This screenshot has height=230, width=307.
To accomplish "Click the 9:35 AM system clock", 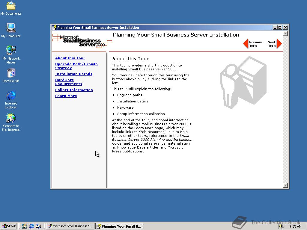I will point(295,226).
